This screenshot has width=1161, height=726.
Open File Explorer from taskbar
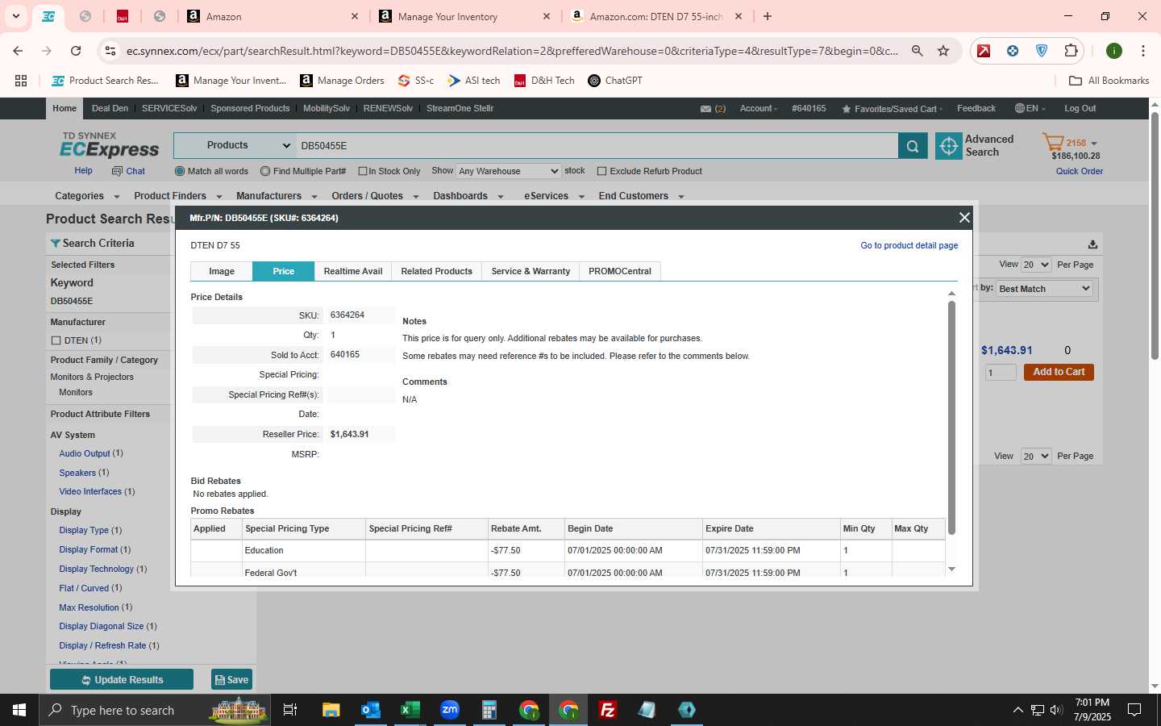(331, 710)
